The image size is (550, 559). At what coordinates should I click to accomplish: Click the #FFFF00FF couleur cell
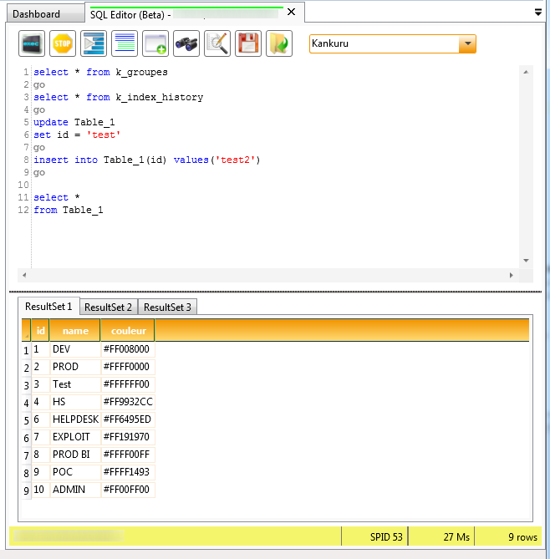[128, 455]
